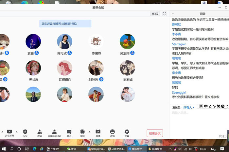The width and height of the screenshot is (229, 152).
Task: Click the muted mic icon beside 25孙岩
Action: pyautogui.click(x=101, y=79)
